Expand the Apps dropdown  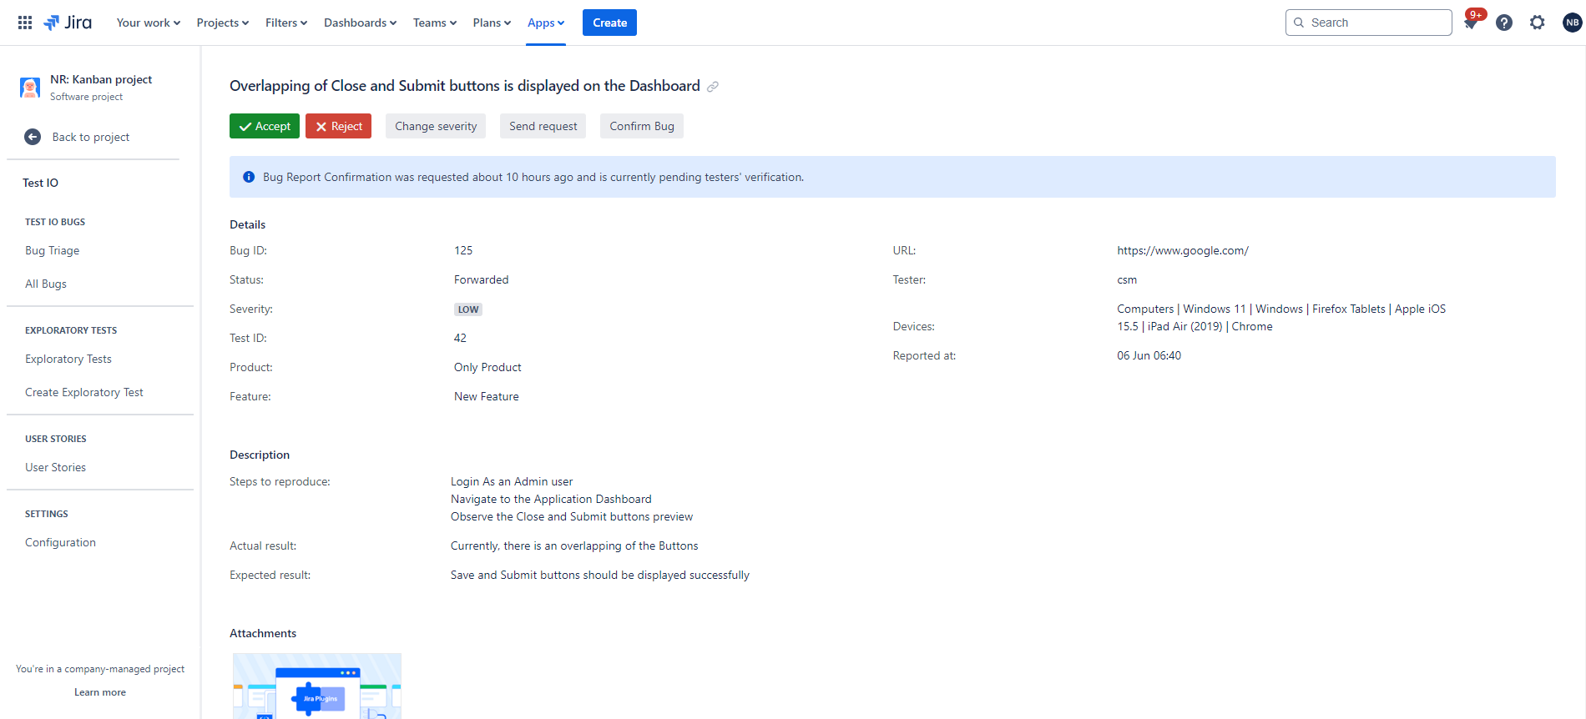tap(546, 23)
